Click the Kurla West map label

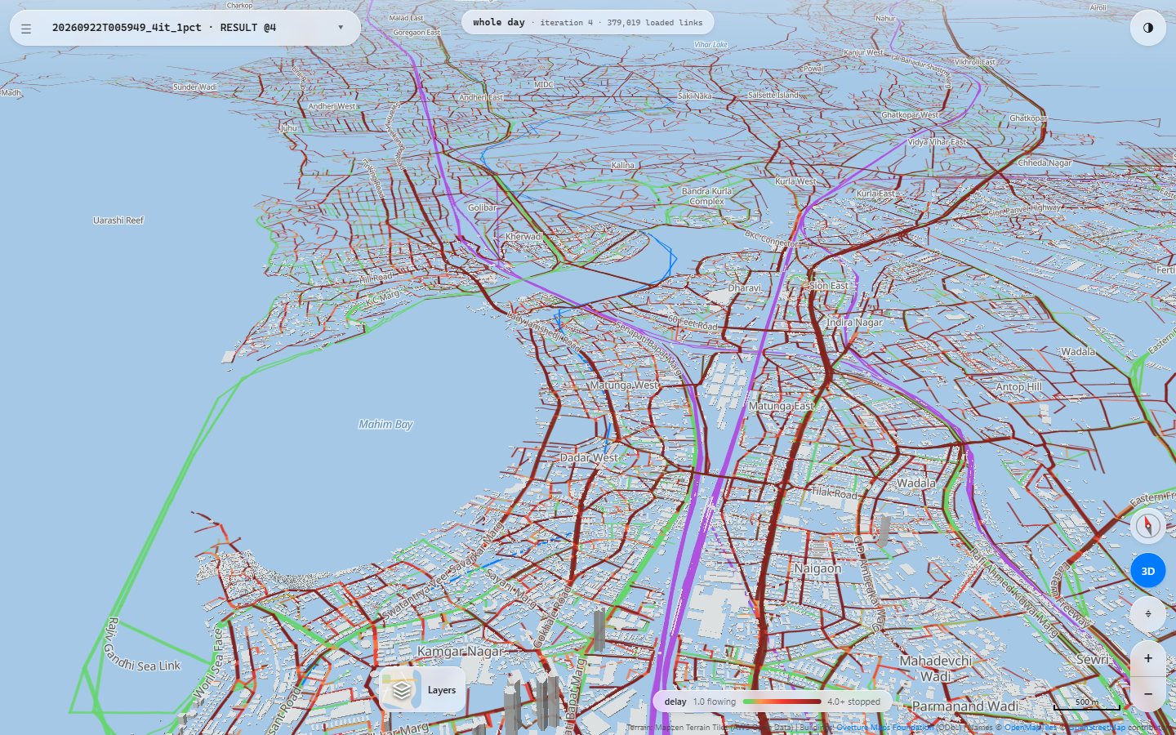(795, 181)
